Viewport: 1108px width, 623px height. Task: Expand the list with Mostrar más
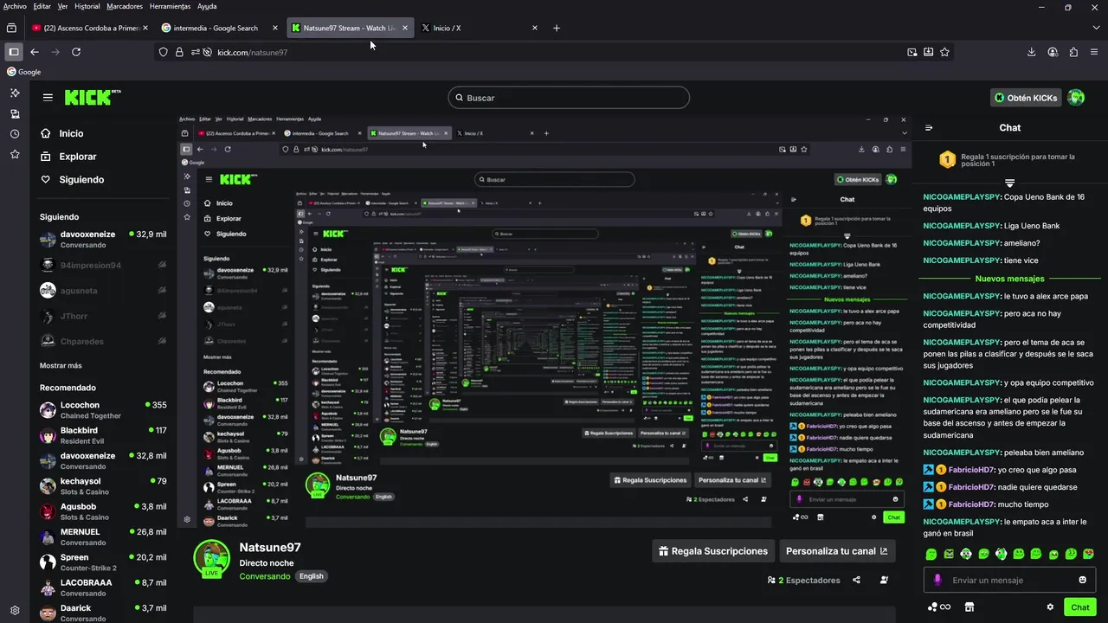coord(61,365)
